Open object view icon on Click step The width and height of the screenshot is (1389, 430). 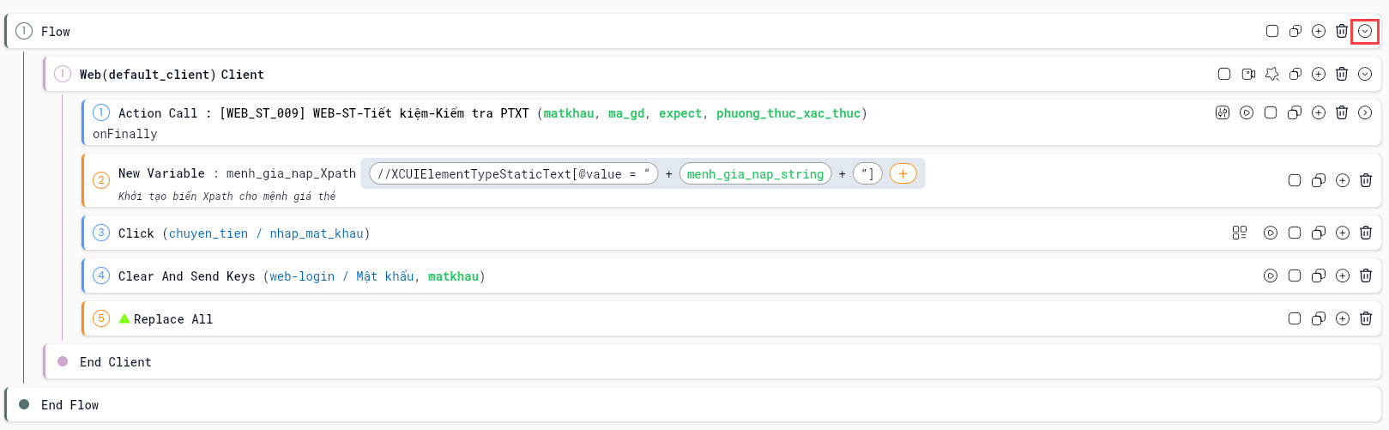point(1240,233)
